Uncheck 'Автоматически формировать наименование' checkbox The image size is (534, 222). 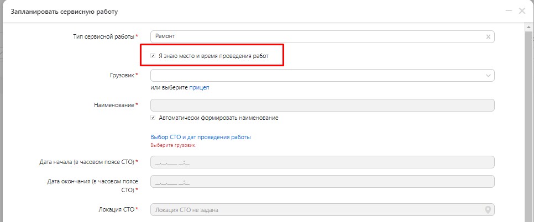point(153,118)
